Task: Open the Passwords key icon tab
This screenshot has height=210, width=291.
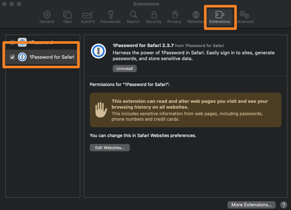Action: click(110, 17)
